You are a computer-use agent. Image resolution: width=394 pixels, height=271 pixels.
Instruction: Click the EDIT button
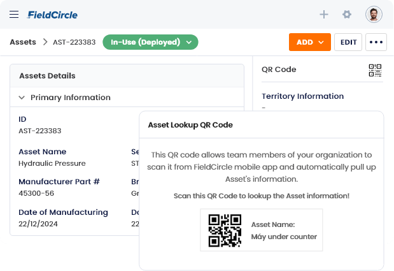348,42
